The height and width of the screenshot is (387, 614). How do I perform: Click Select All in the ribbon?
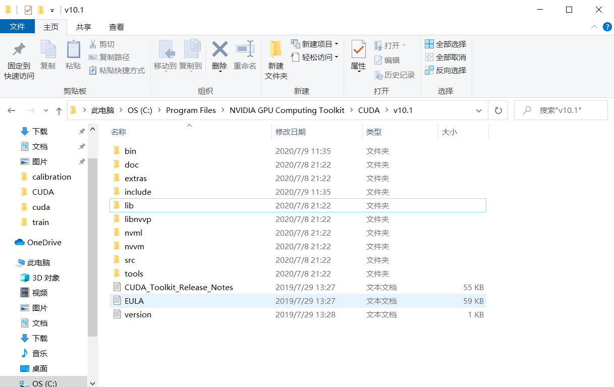[445, 44]
